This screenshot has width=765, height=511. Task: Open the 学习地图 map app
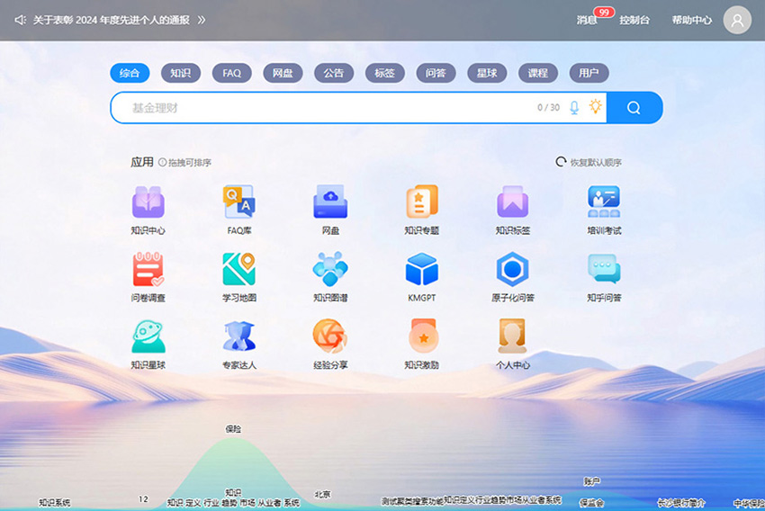239,269
